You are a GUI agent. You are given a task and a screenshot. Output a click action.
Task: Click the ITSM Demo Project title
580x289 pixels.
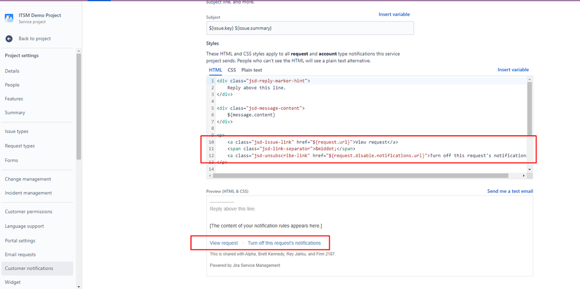(x=40, y=16)
